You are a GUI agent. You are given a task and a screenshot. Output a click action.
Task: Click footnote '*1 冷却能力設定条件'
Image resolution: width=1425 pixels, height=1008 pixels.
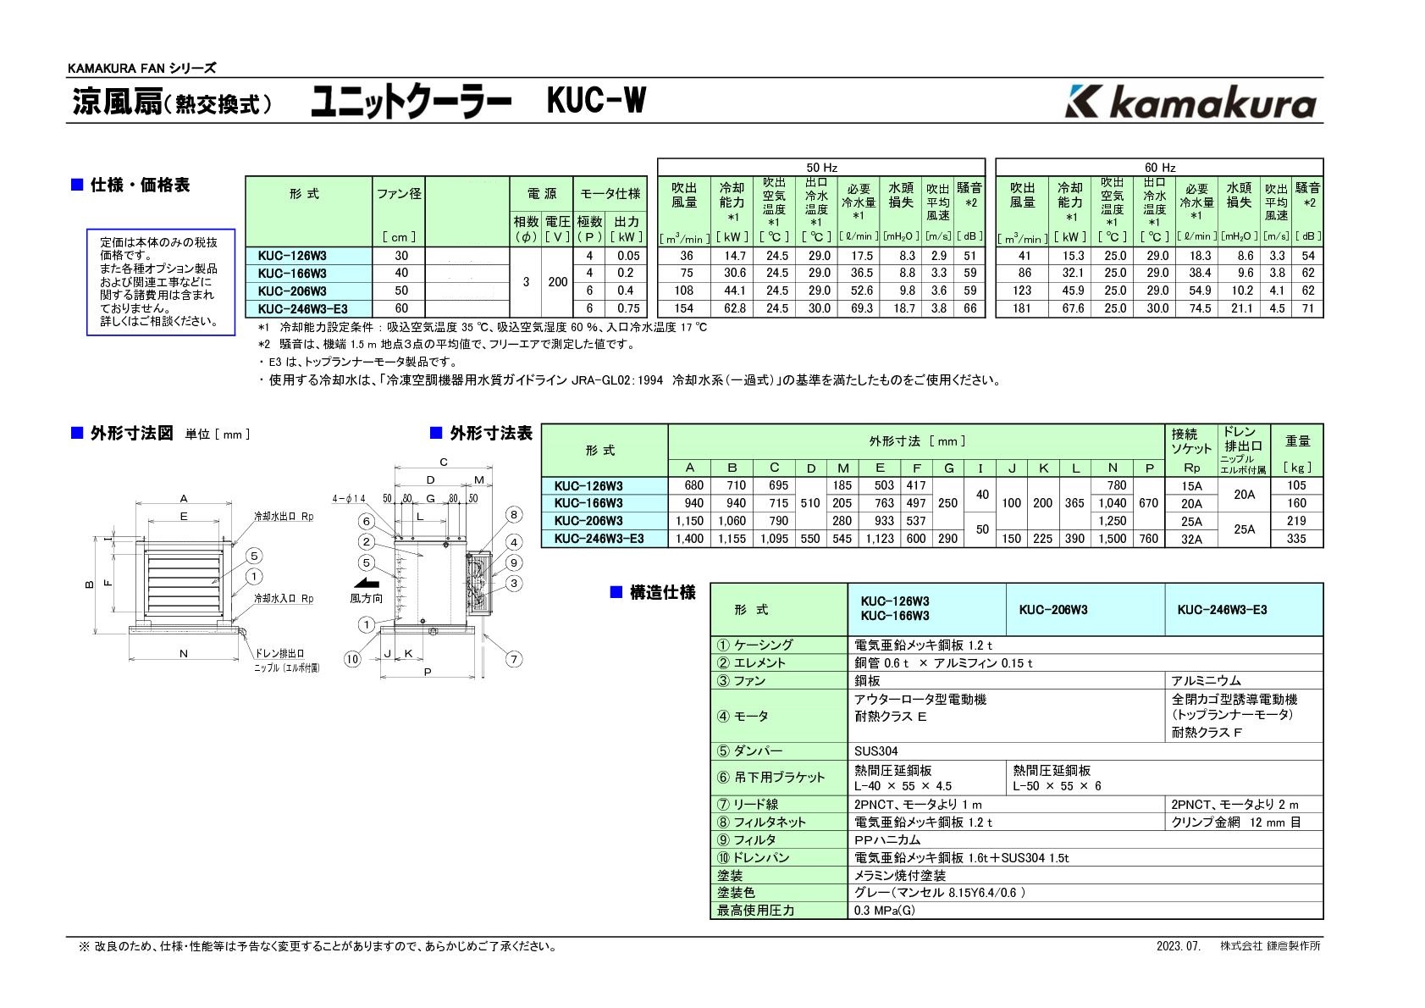coord(483,327)
